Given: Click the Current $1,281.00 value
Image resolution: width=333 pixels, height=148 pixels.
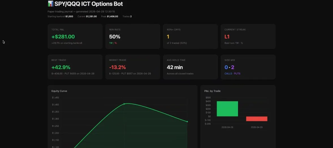Looking at the screenshot, I should (x=91, y=17).
